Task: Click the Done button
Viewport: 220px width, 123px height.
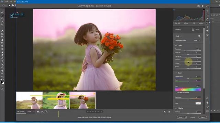Action: pyautogui.click(x=202, y=117)
